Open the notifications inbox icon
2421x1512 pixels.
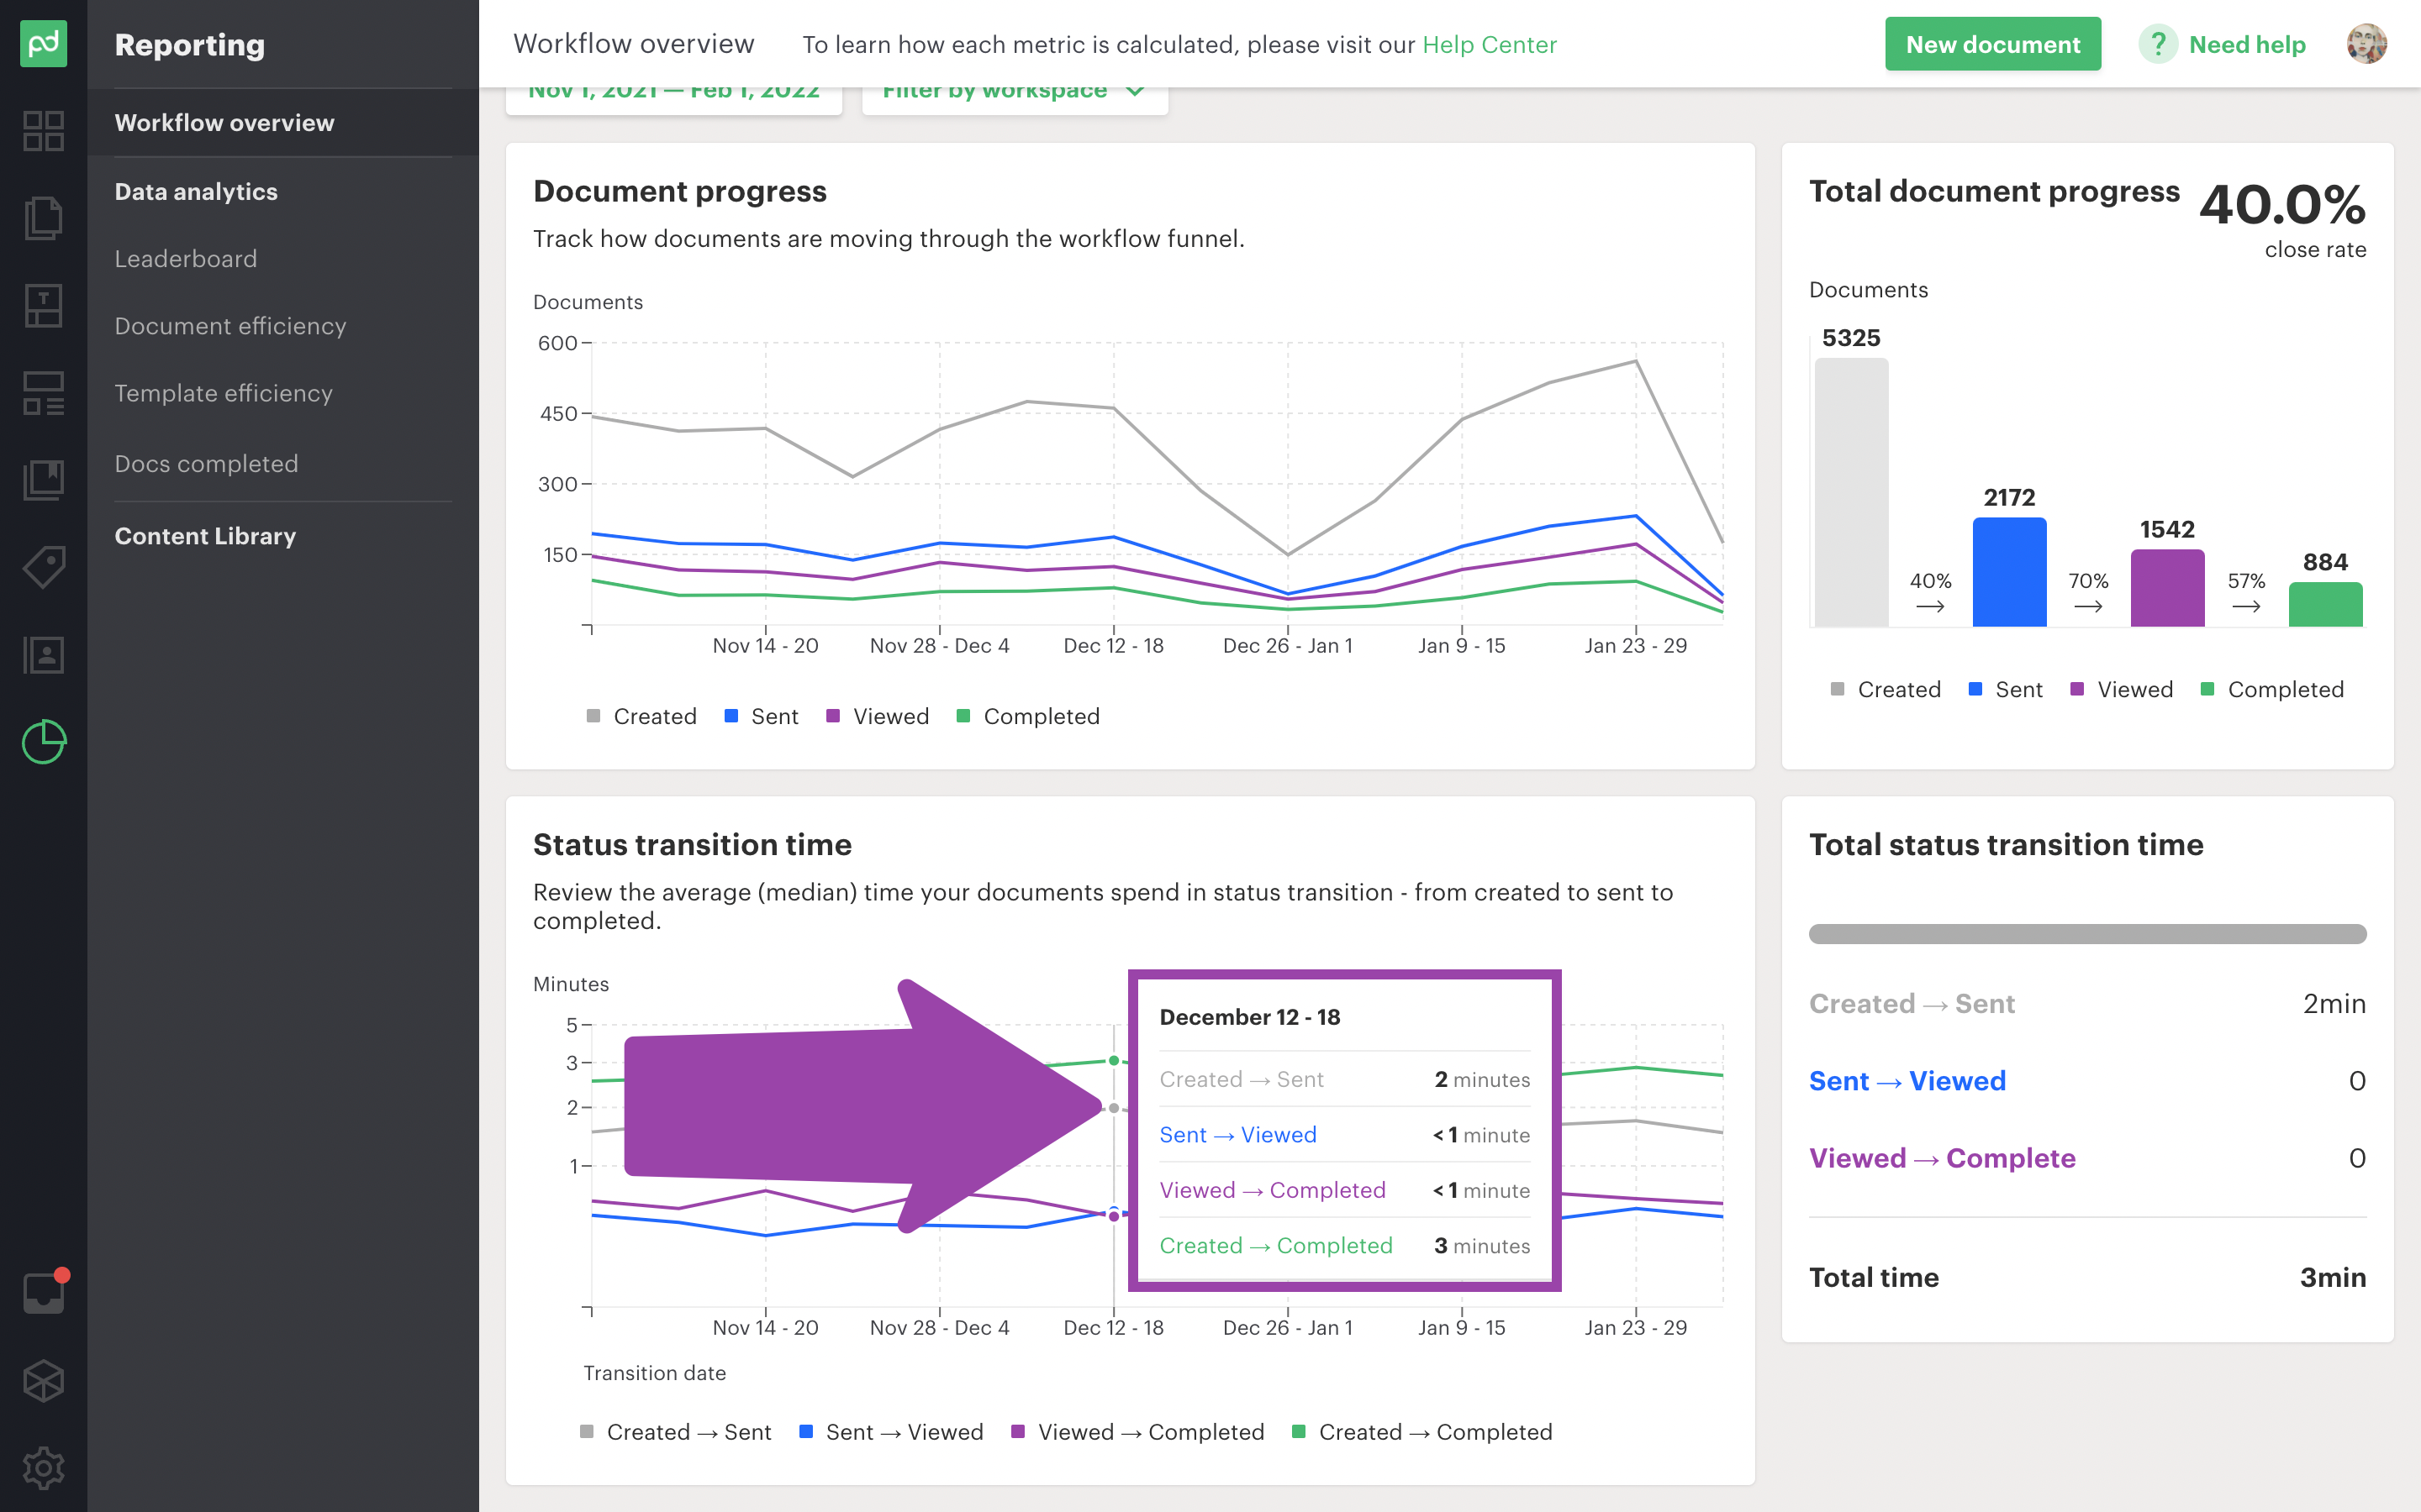coord(43,1292)
